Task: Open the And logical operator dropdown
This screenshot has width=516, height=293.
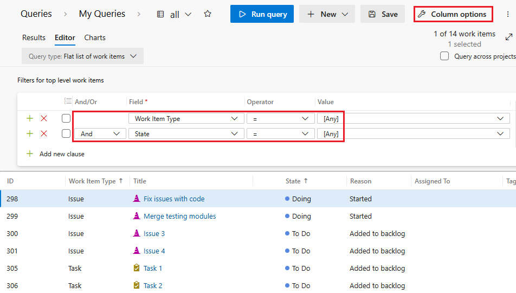Action: click(100, 133)
